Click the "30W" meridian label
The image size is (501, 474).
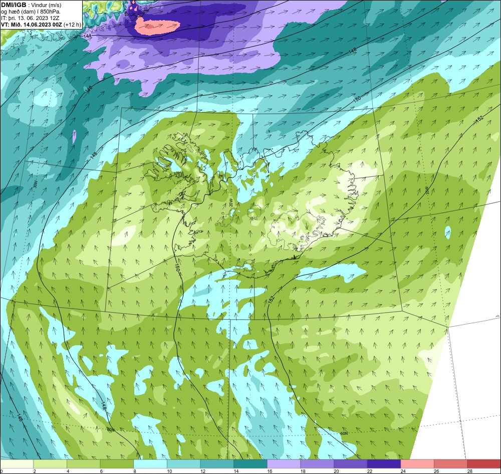click(35, 184)
